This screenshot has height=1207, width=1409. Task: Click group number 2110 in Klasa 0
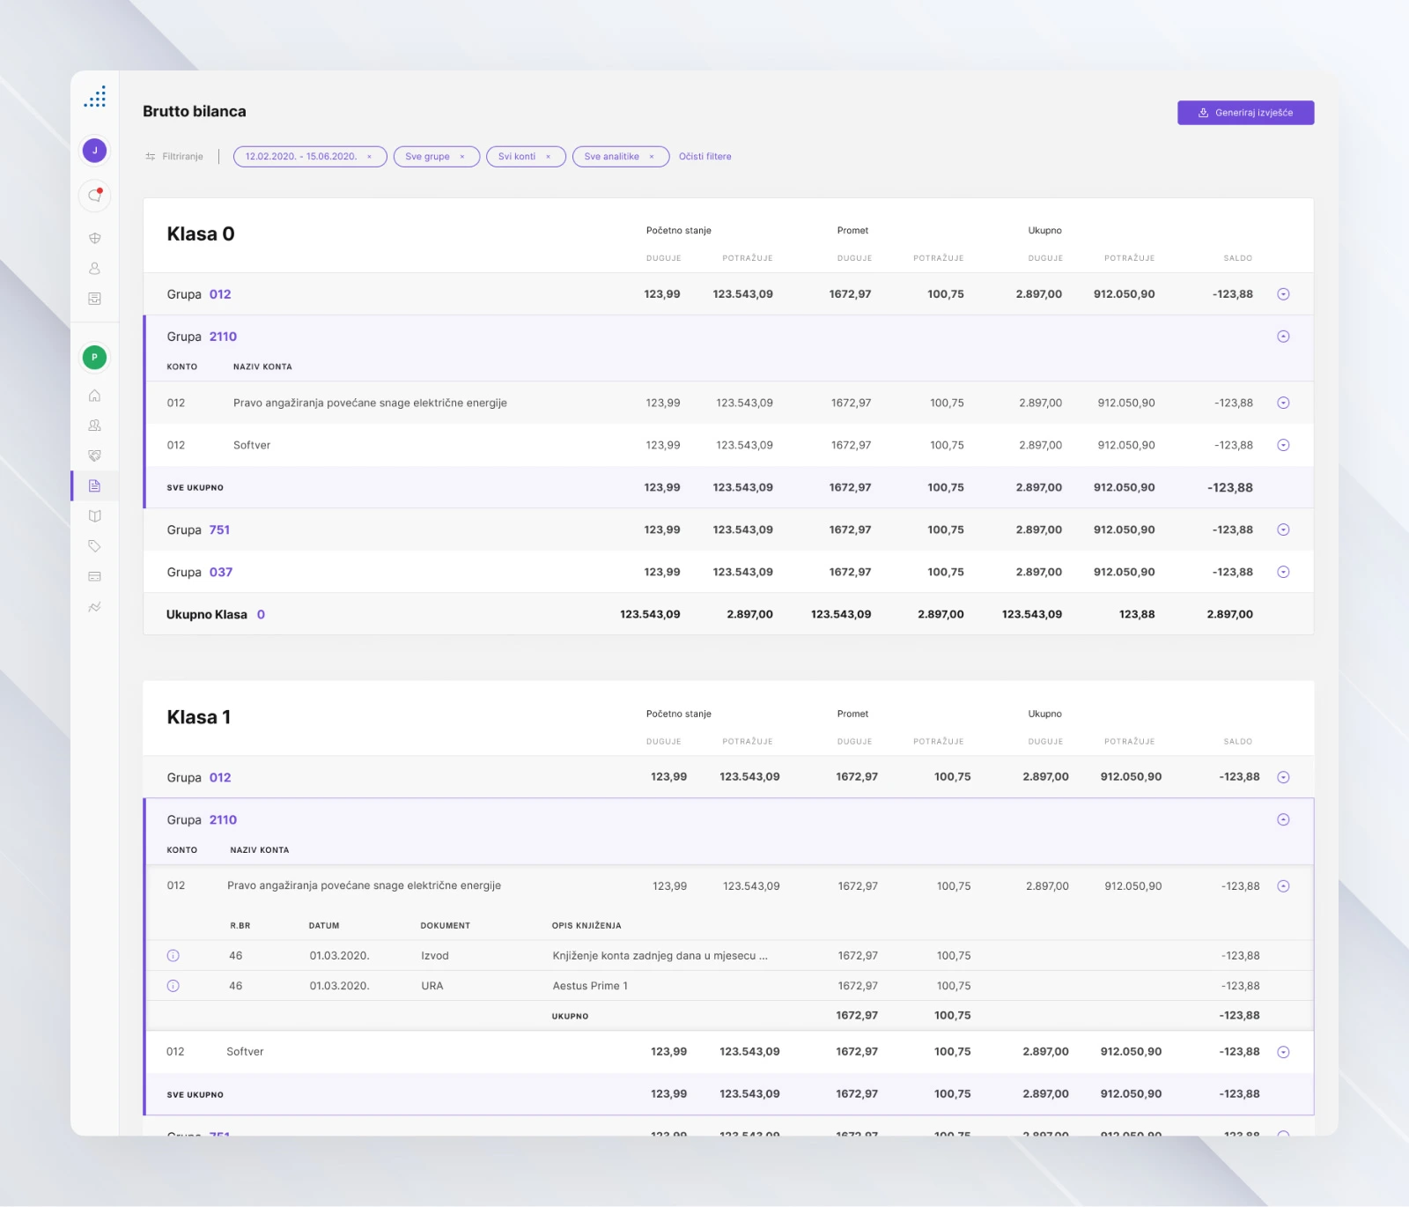(x=223, y=337)
